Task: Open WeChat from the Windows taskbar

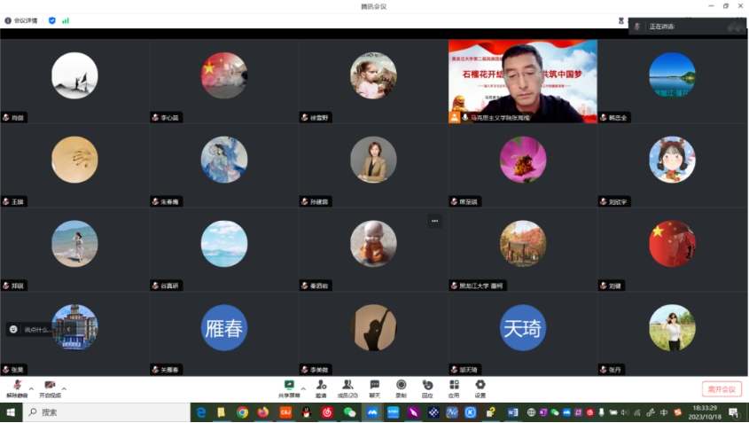Action: 349,412
